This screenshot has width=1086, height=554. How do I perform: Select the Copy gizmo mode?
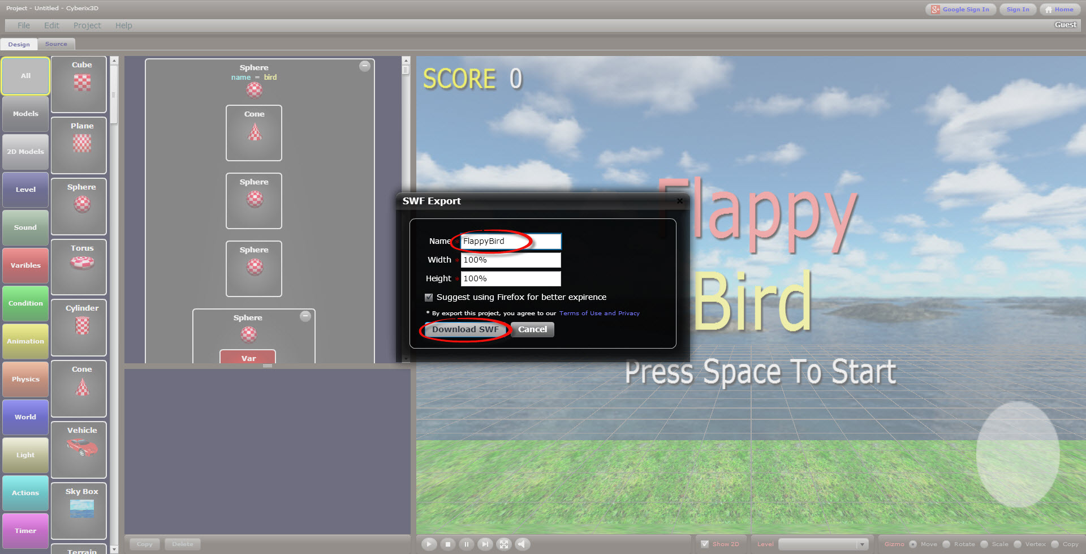pos(1055,544)
